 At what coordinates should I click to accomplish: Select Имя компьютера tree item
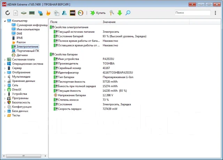(x=25, y=29)
